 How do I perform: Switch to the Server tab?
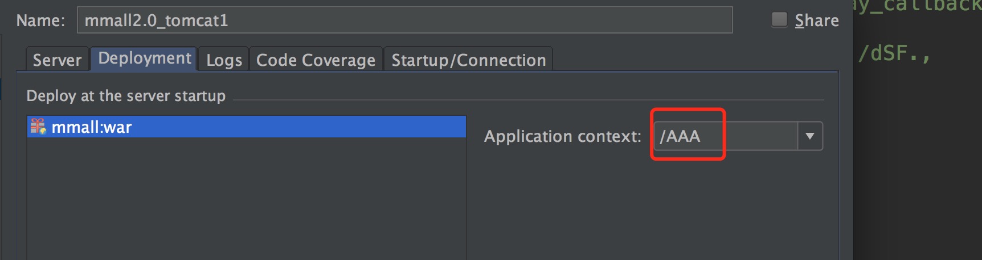coord(57,60)
